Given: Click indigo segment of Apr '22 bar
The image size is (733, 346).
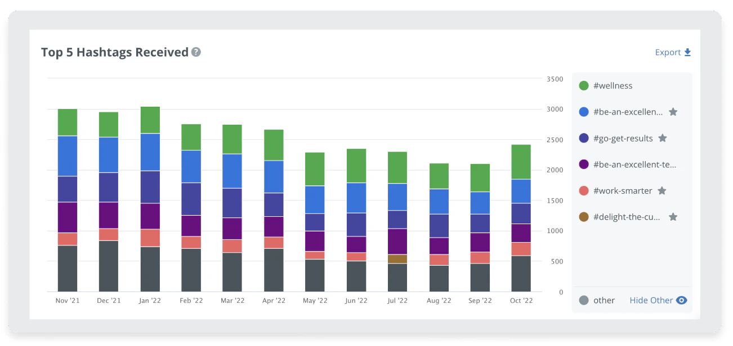Looking at the screenshot, I should (x=274, y=205).
